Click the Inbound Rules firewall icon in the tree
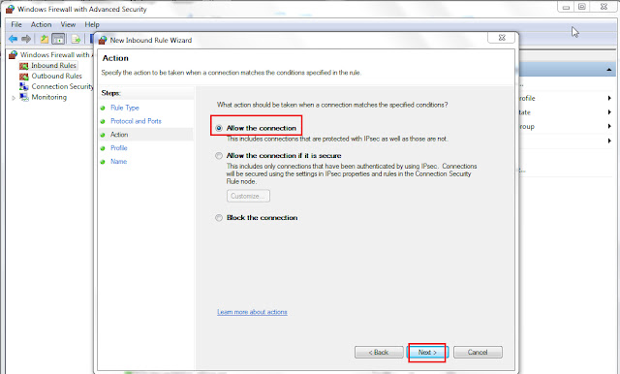620x374 pixels. point(23,66)
